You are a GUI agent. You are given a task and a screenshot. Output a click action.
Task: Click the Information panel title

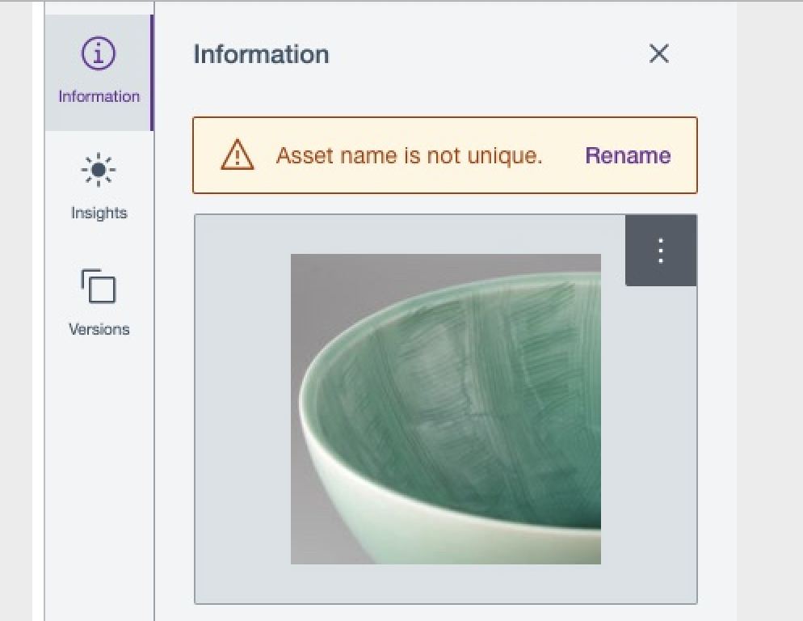point(260,54)
